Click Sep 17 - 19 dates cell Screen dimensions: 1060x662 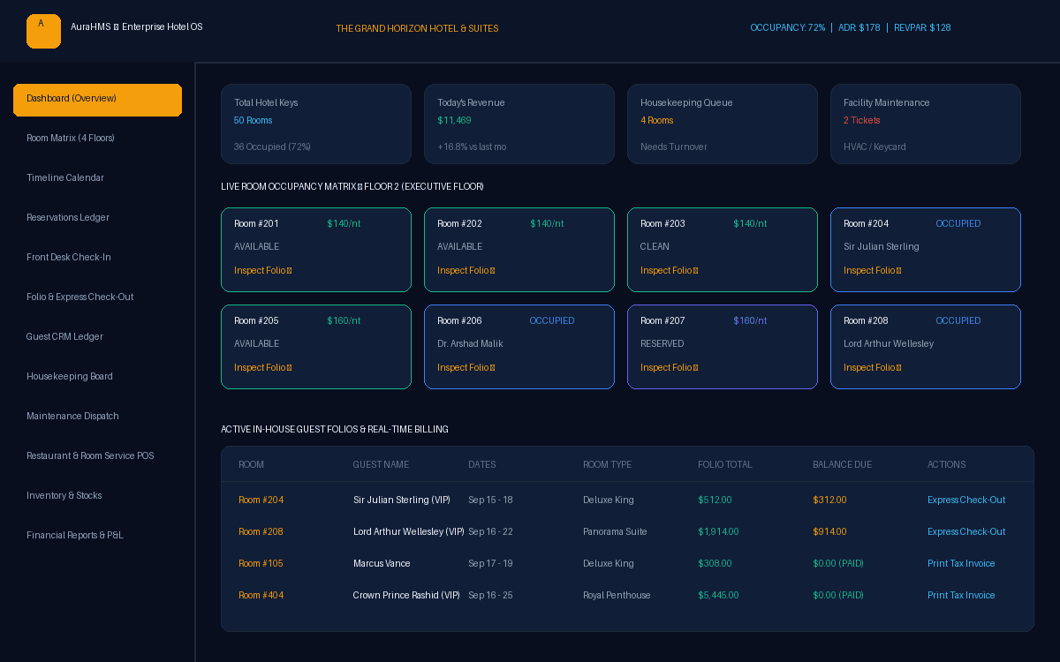[490, 564]
